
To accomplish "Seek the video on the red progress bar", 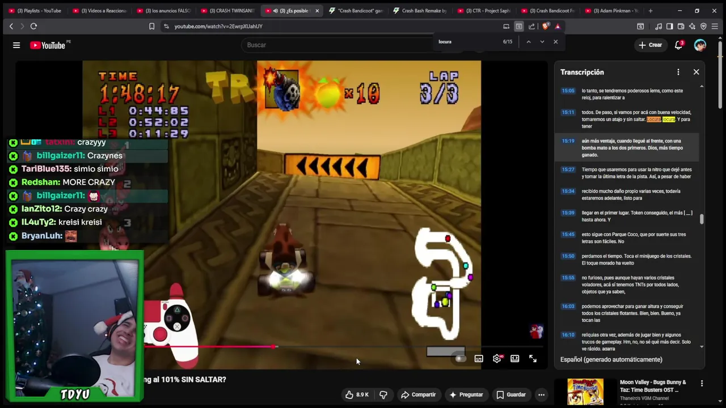I will coord(343,346).
